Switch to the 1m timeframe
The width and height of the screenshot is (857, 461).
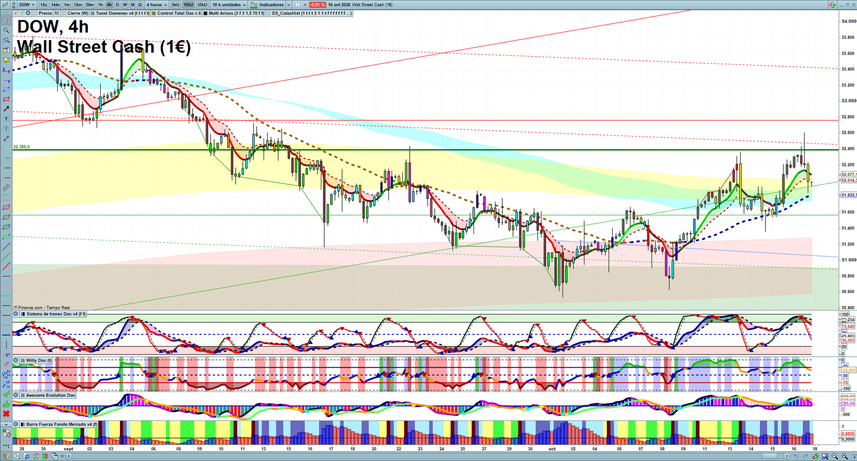(67, 5)
